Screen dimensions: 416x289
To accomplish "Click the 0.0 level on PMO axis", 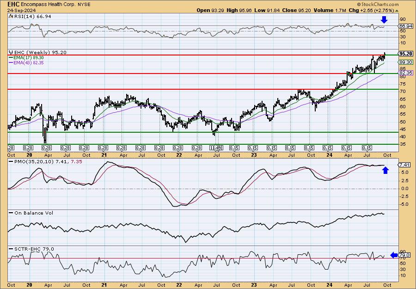I will 404,189.
